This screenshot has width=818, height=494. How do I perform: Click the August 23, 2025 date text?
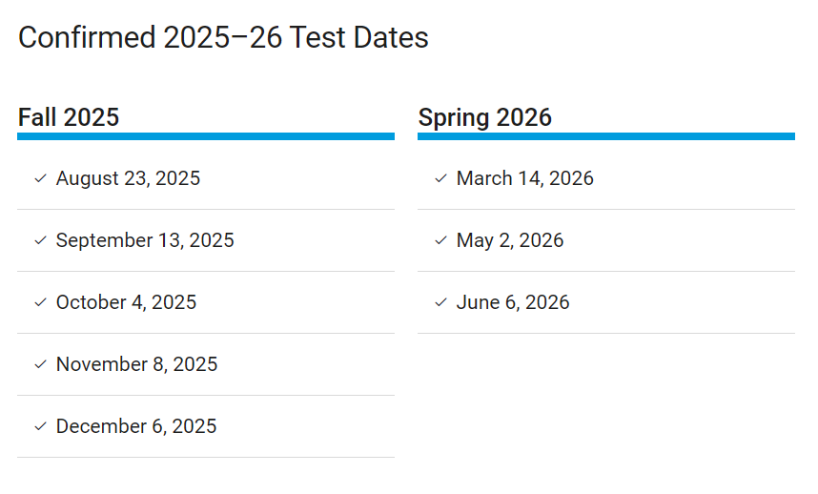[128, 178]
